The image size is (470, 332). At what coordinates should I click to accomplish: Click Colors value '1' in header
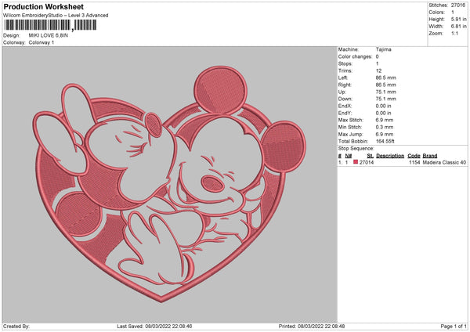(x=453, y=13)
